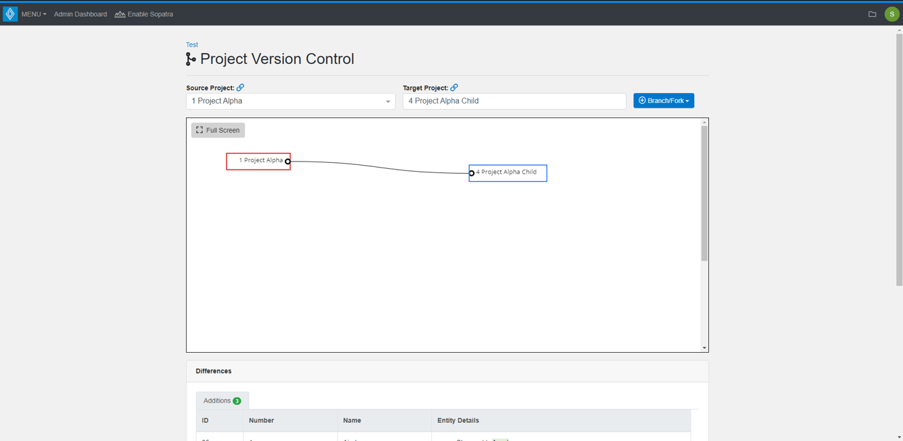
Task: Click the Name column header
Action: [385, 420]
